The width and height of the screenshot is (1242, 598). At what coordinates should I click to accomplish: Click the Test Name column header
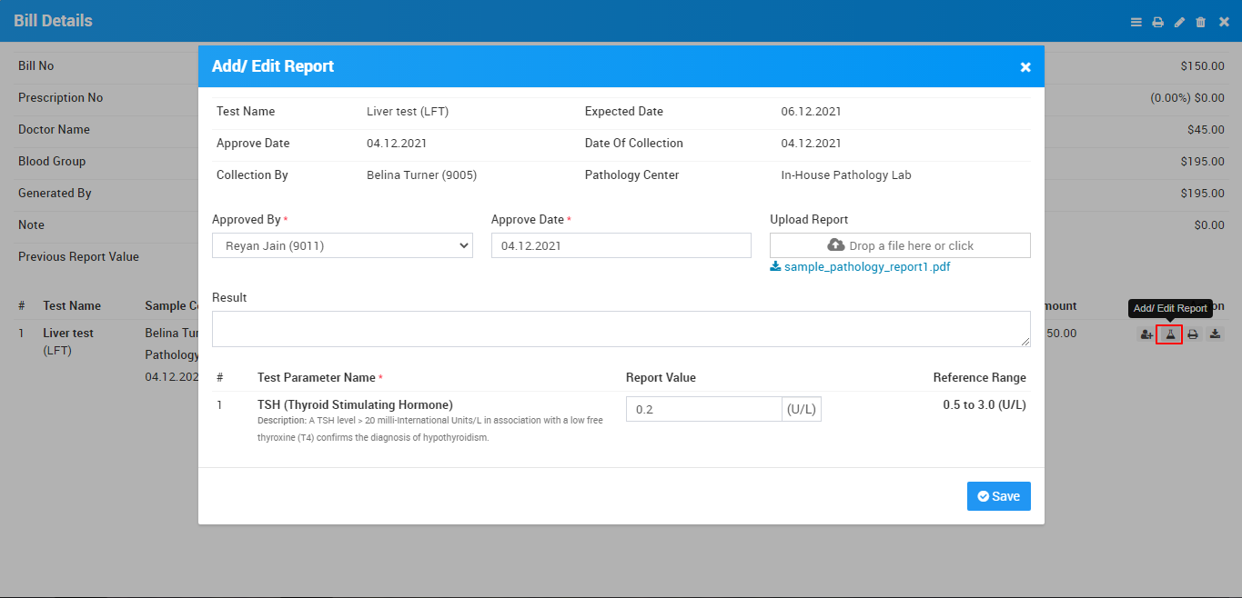[72, 306]
